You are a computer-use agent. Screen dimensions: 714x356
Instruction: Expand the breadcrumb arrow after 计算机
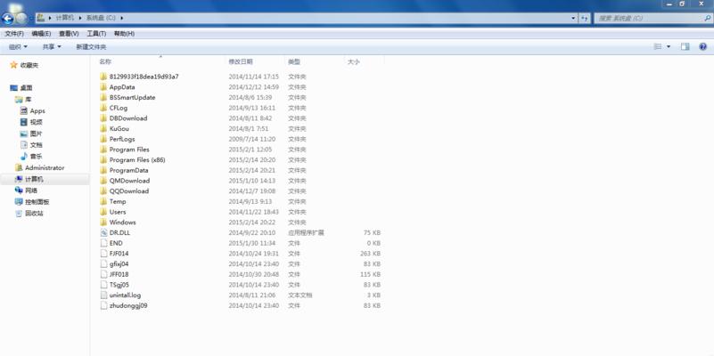79,18
